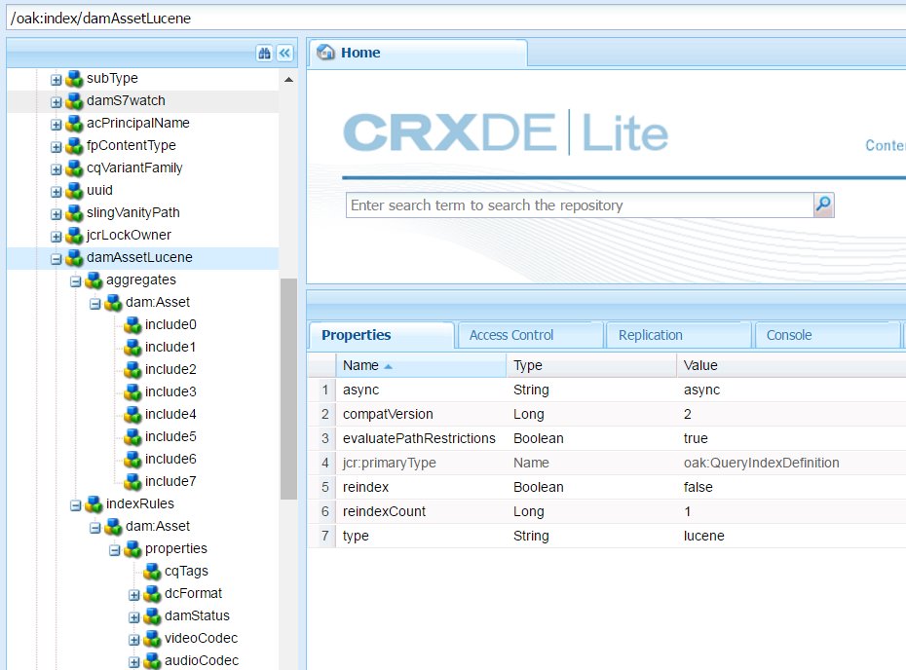Click the subType node icon
Screen dimensions: 906x670
(x=75, y=79)
